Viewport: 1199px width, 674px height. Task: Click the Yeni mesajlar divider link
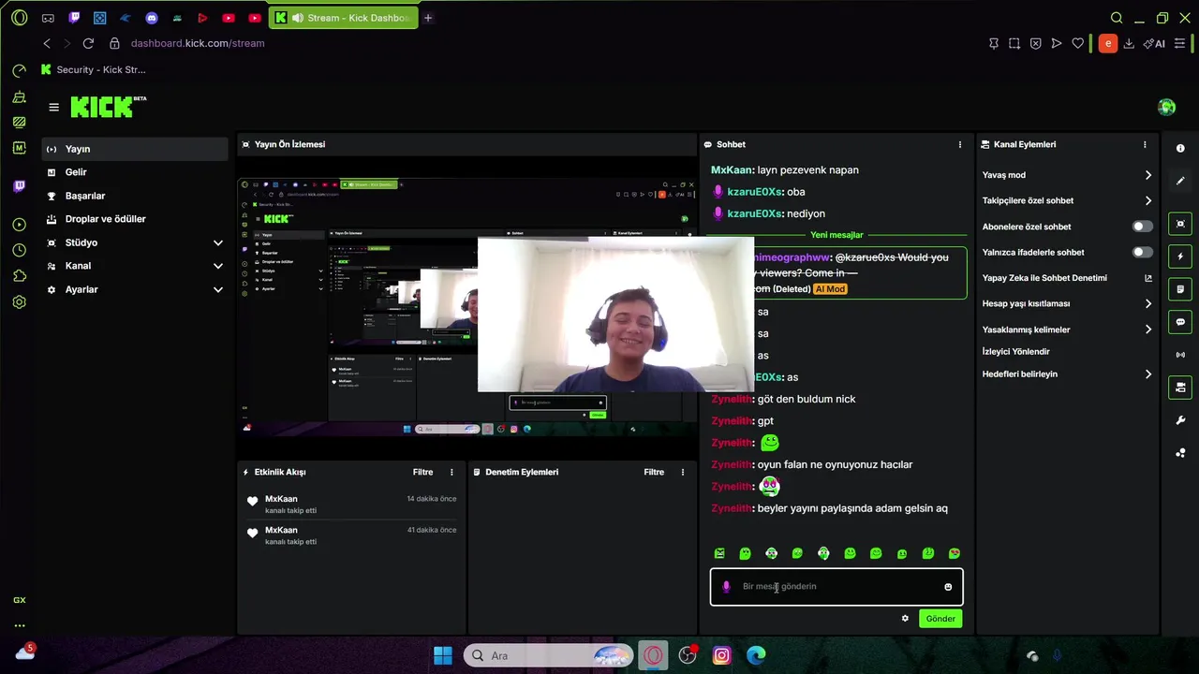[x=836, y=235]
